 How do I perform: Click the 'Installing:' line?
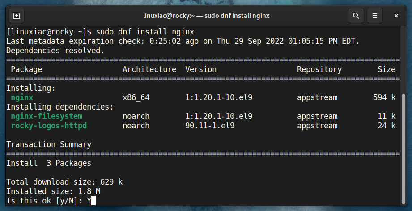point(31,88)
